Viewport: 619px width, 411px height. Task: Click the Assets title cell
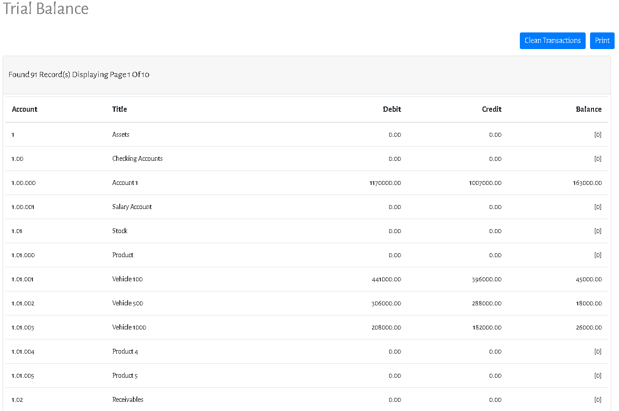point(121,135)
